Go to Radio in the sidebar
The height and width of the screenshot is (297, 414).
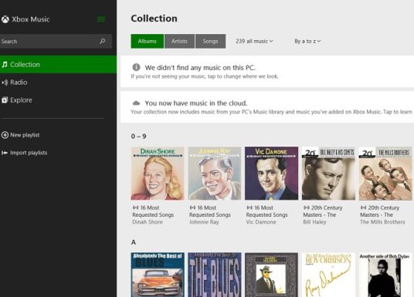tap(58, 83)
